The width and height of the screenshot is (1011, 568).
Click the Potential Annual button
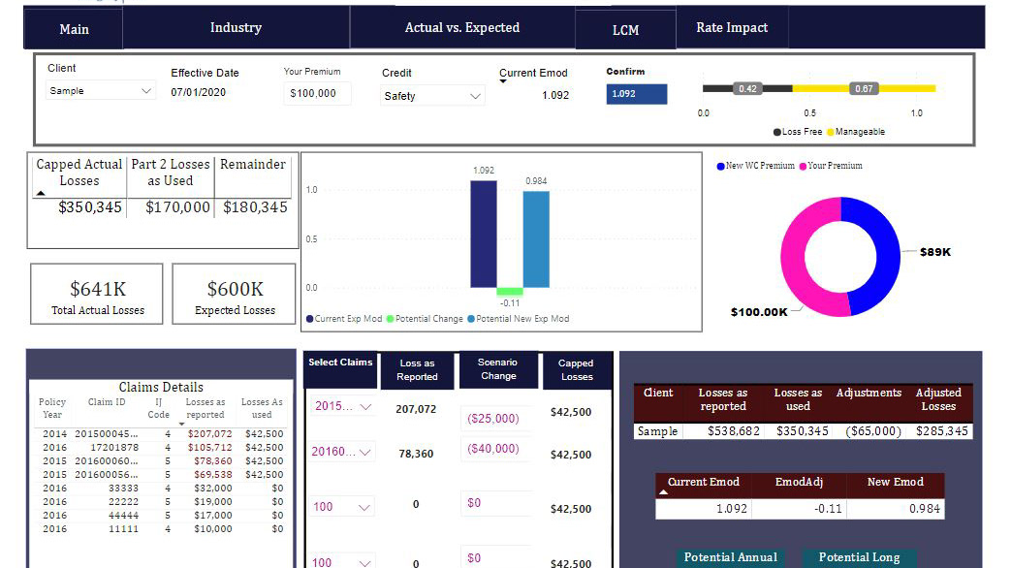[x=731, y=558]
